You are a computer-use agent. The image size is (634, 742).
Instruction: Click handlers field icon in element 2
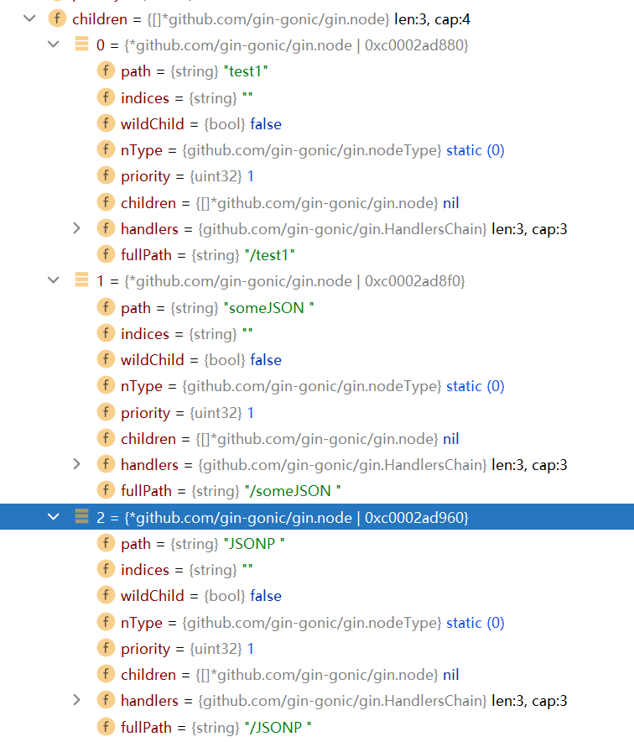coord(106,700)
